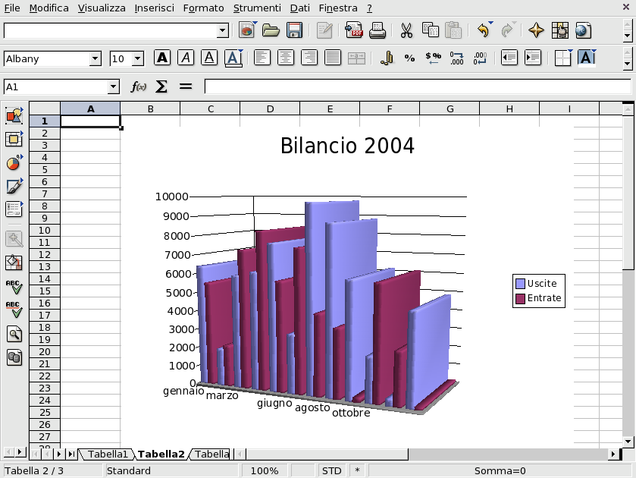Open the Function Wizard icon

click(x=139, y=86)
